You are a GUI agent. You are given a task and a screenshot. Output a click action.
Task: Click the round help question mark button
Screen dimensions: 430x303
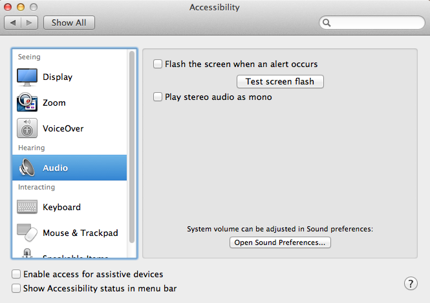411,284
